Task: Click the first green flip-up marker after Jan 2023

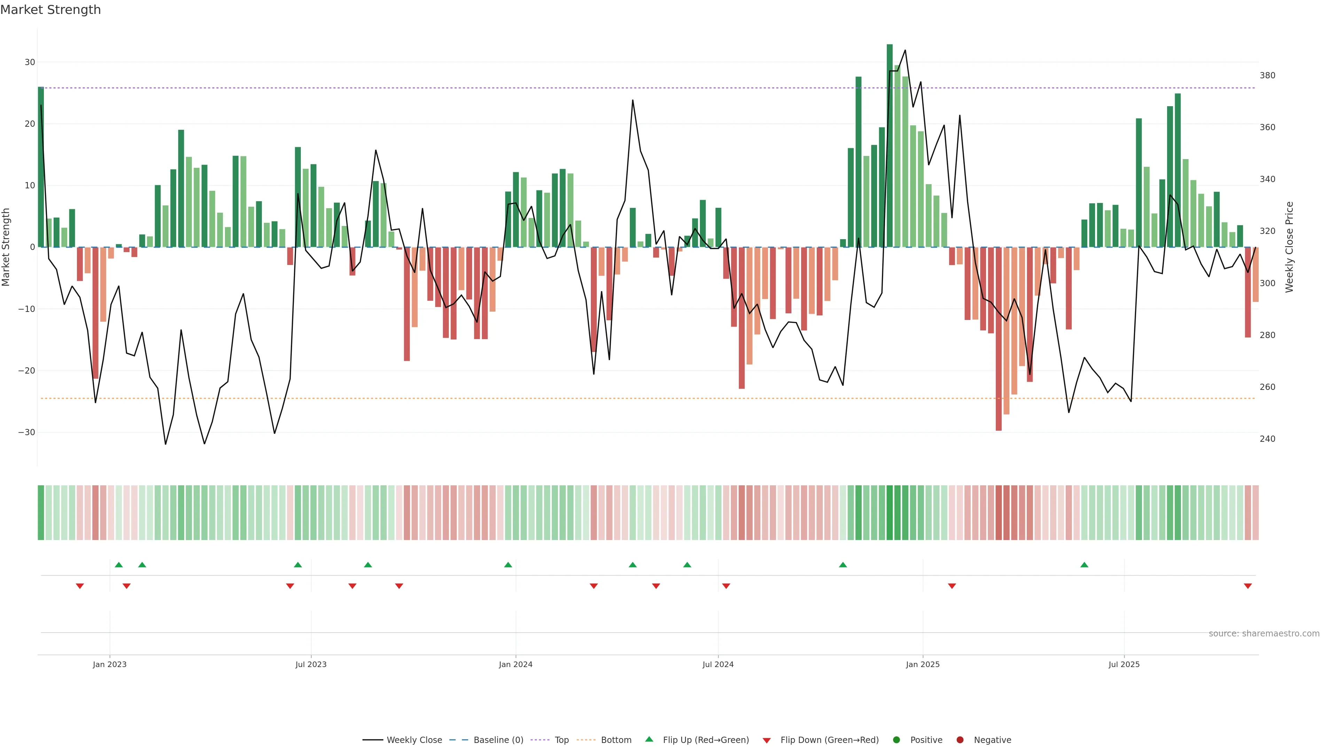Action: tap(119, 565)
